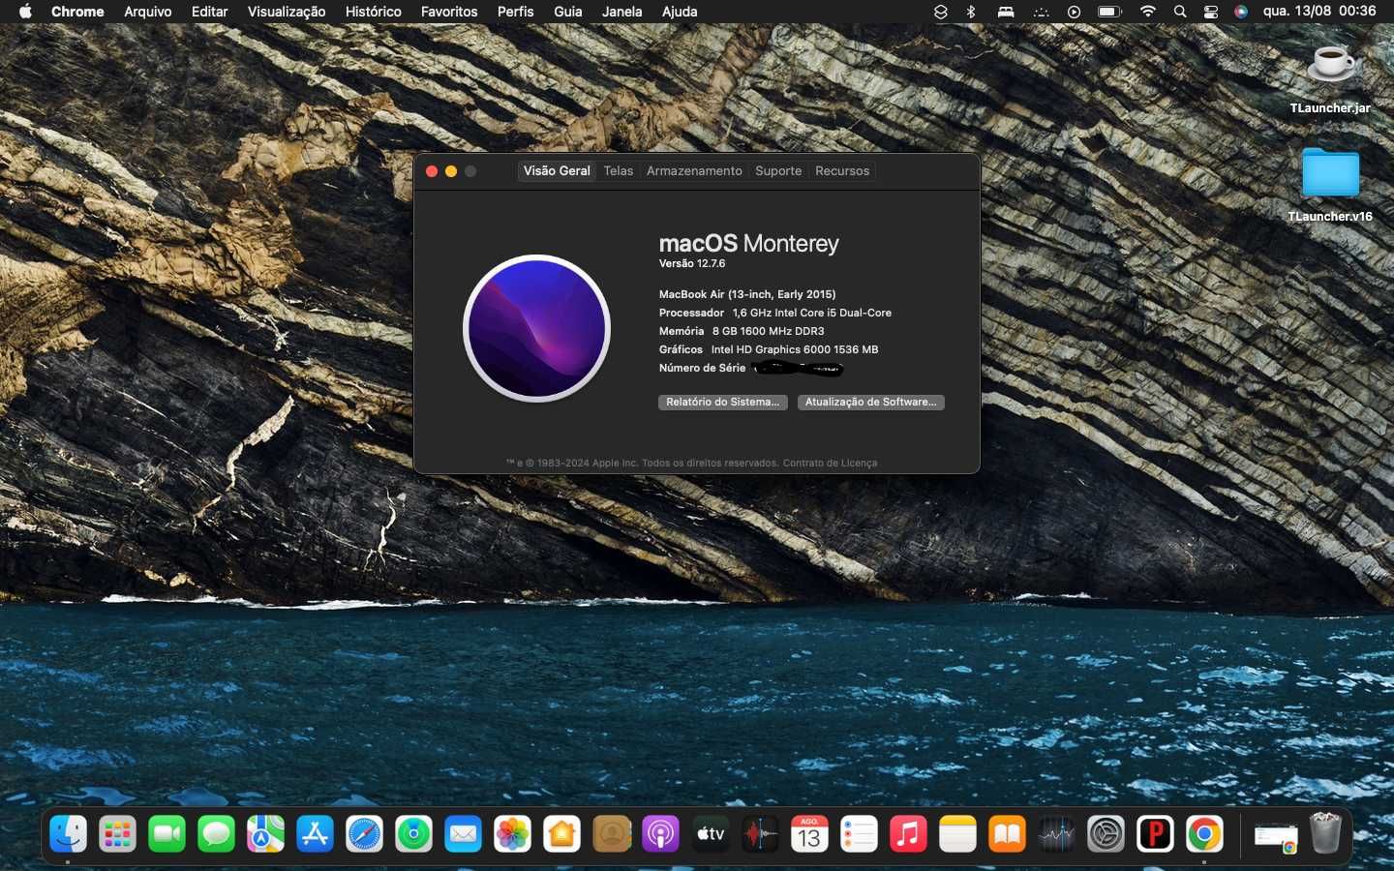1394x871 pixels.
Task: Open Mail envelope icon in Dock
Action: (x=464, y=834)
